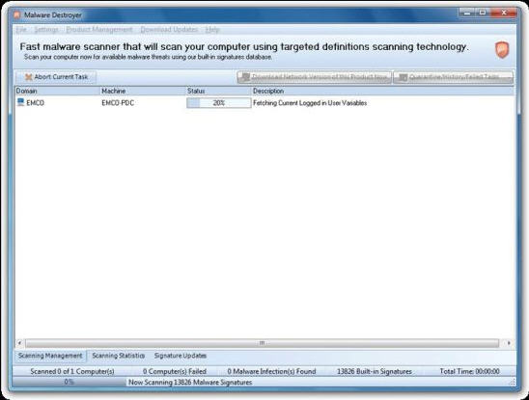Switch to the Signature Updates tab

click(x=181, y=356)
